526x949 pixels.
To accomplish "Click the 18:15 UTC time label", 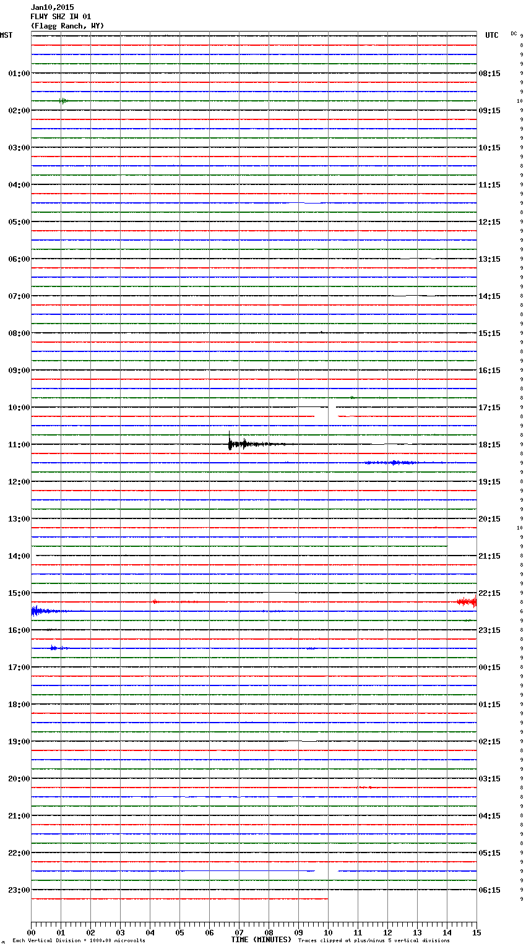I will coord(489,445).
